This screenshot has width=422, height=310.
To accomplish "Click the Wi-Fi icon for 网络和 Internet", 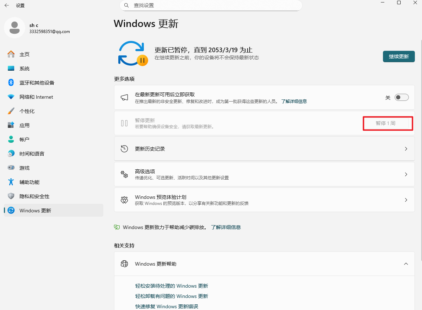I will pos(11,97).
